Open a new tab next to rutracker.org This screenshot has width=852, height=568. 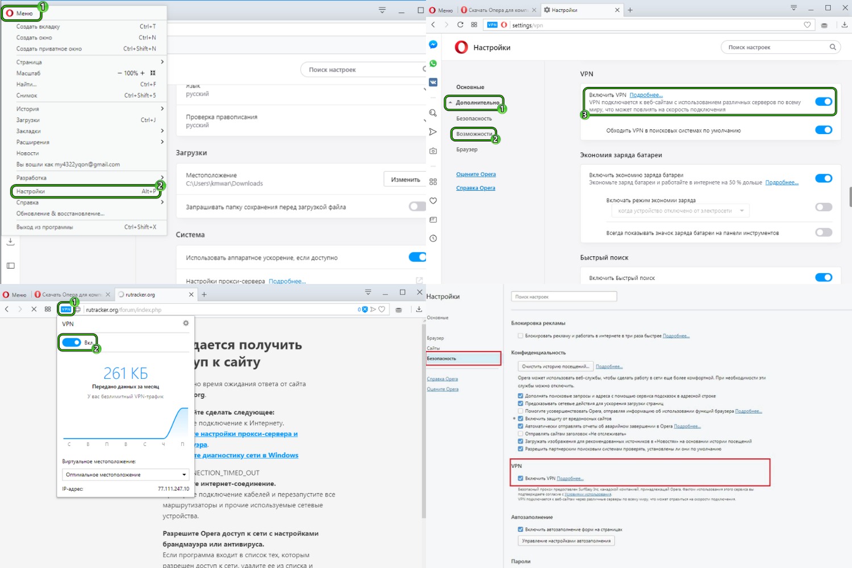[x=204, y=294]
